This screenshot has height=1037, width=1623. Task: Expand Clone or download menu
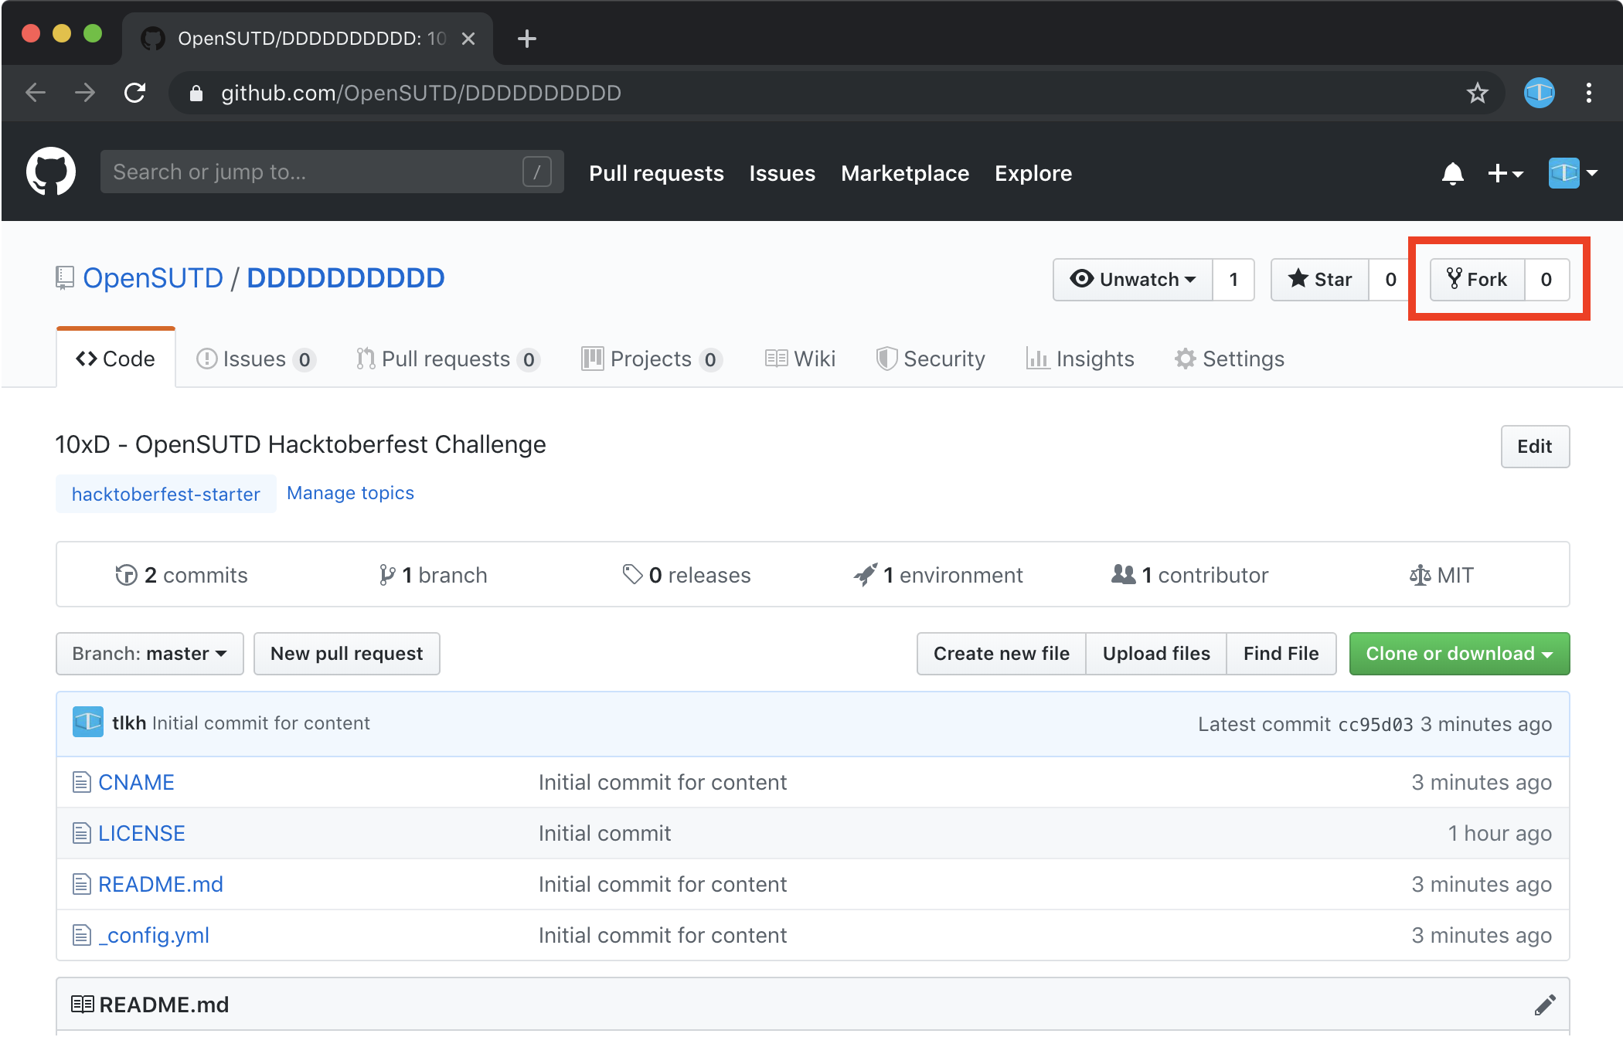coord(1459,654)
